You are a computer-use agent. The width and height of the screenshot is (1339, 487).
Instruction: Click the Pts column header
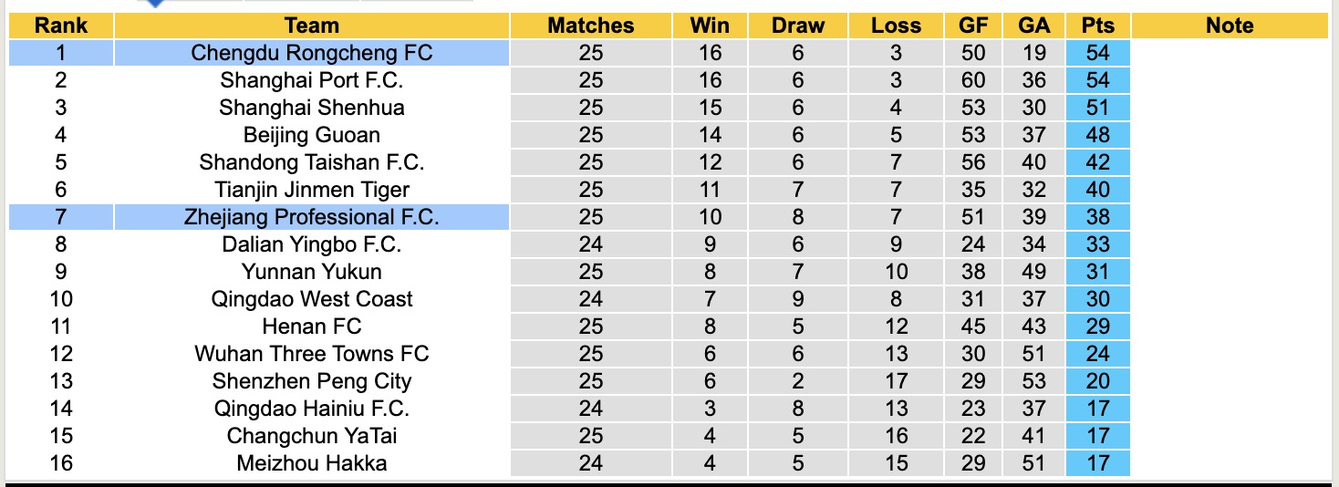click(1097, 26)
